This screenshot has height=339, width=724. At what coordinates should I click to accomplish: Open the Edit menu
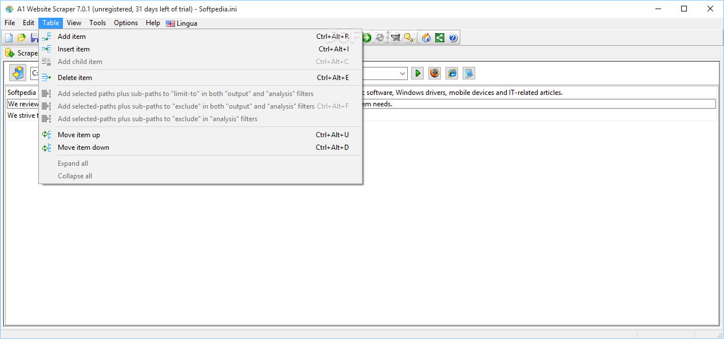(29, 23)
